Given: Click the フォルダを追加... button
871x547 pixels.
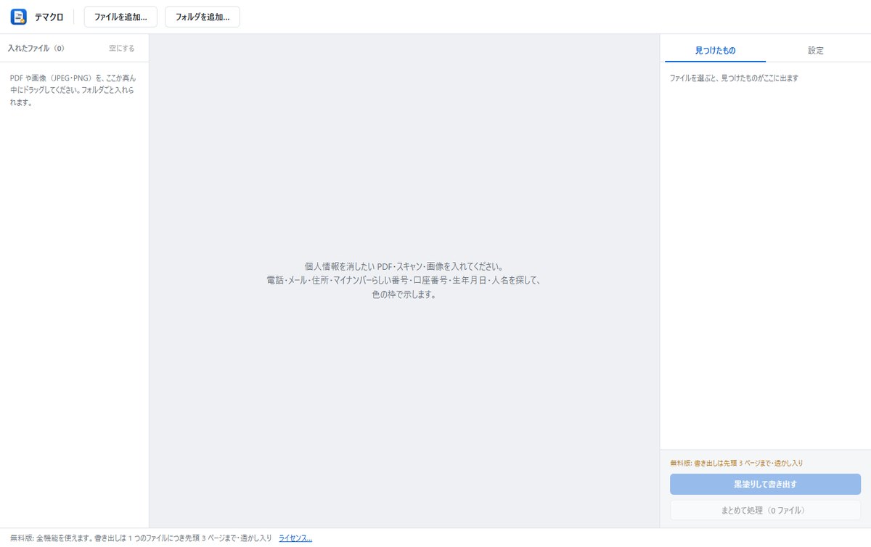Looking at the screenshot, I should (x=203, y=17).
